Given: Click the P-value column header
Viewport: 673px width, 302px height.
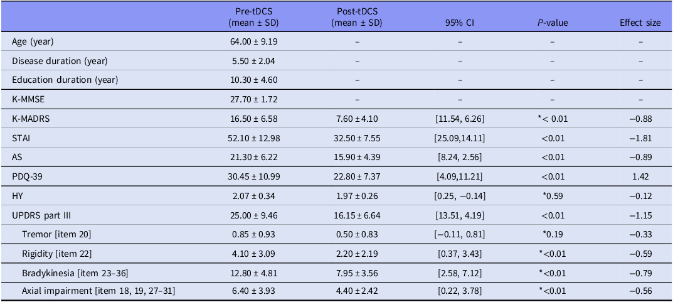Looking at the screenshot, I should click(553, 23).
